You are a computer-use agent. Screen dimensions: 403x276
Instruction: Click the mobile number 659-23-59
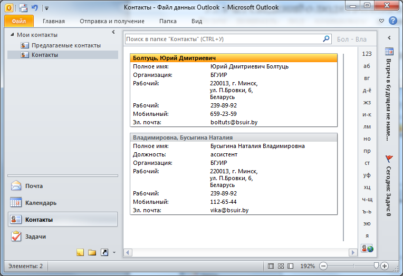[x=223, y=114]
